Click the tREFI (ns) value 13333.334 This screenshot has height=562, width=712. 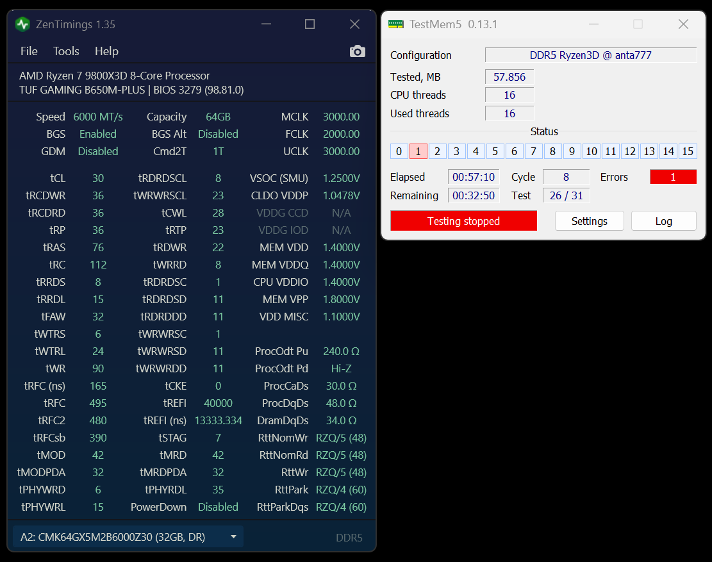point(219,420)
